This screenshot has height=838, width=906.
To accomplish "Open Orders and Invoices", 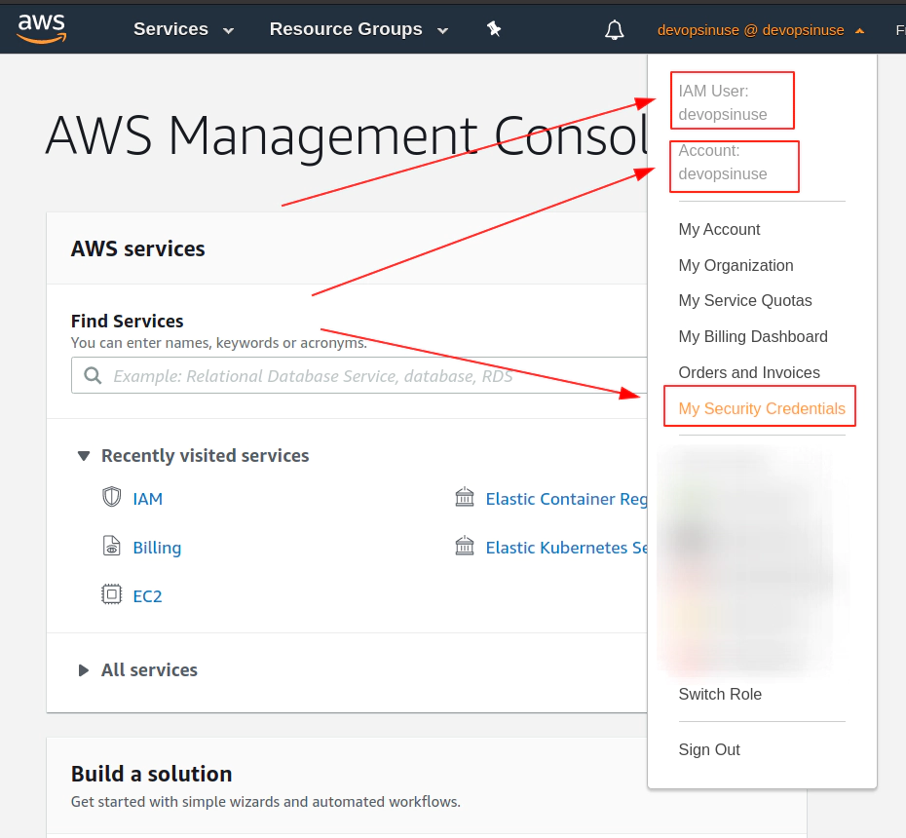I will (x=749, y=373).
